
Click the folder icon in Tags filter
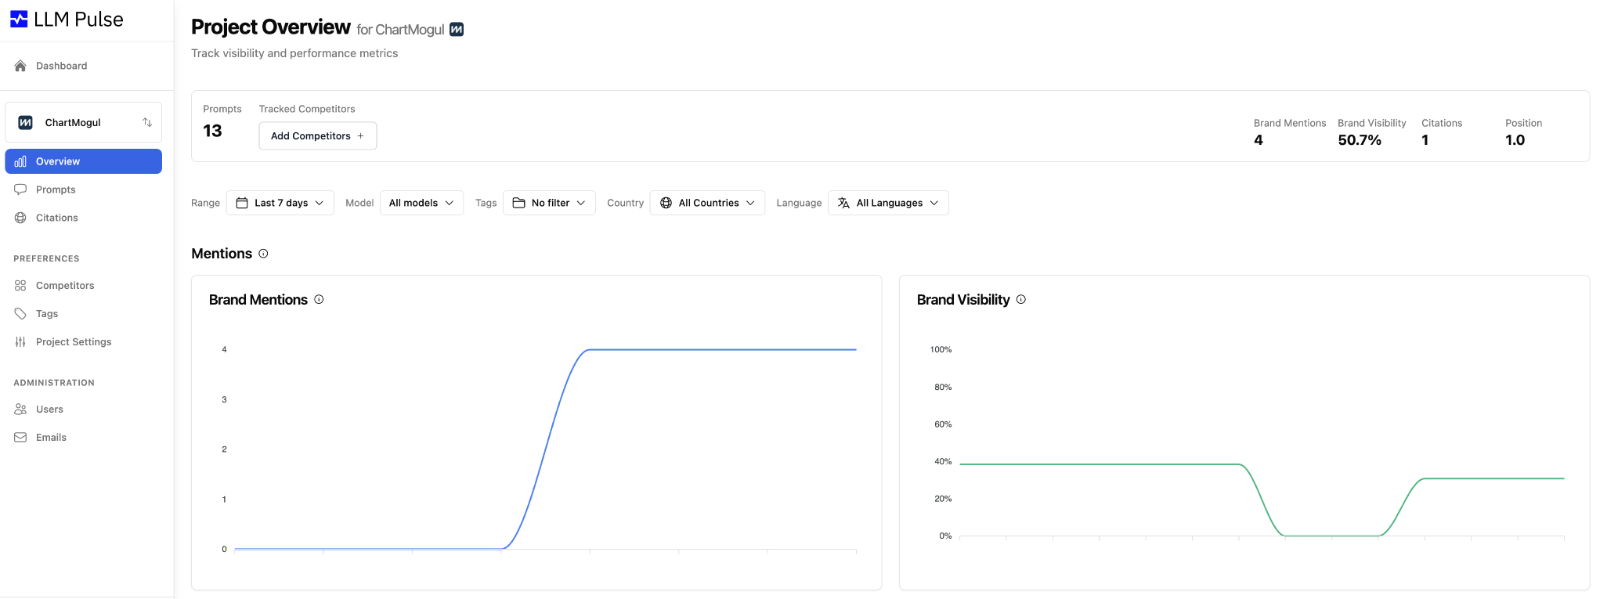coord(518,203)
